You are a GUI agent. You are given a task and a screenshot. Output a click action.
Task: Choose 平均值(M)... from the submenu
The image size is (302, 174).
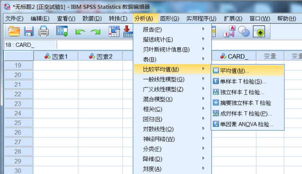pos(248,71)
